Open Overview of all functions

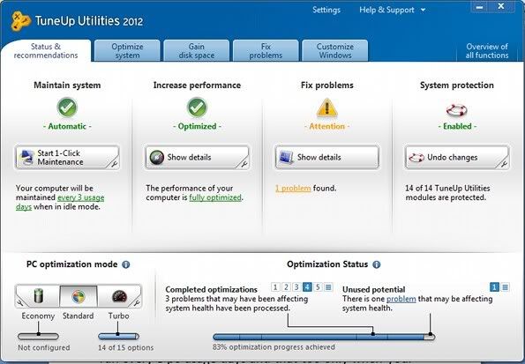pyautogui.click(x=487, y=51)
